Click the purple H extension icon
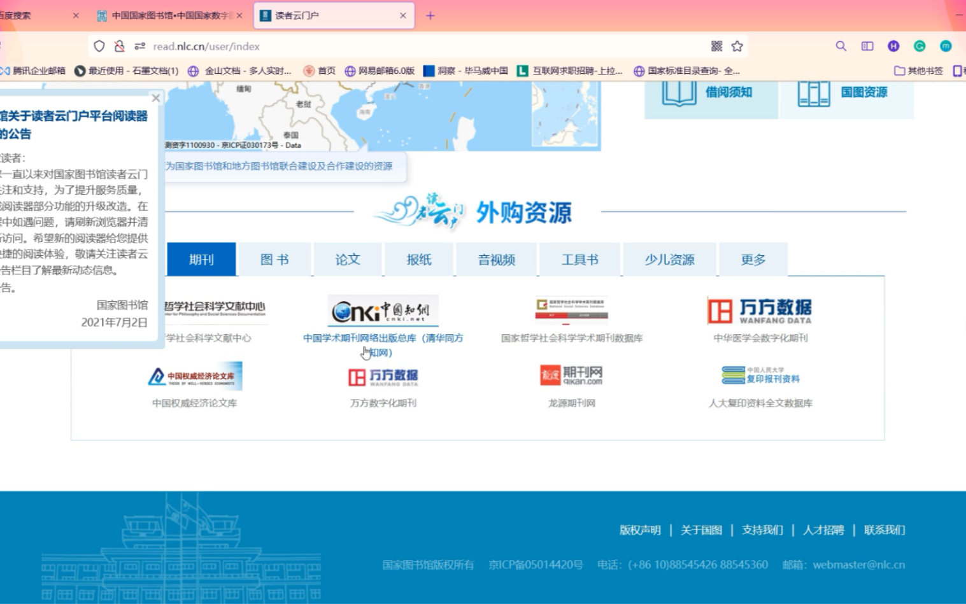 click(893, 46)
